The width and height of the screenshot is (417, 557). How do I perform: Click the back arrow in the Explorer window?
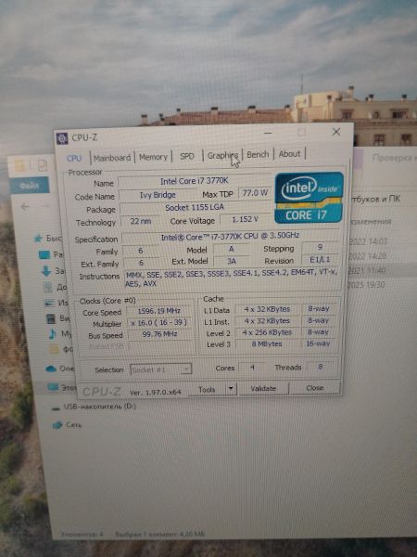[25, 207]
